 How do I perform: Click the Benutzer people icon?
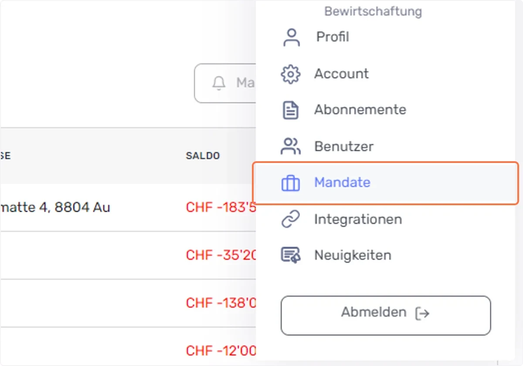pyautogui.click(x=291, y=146)
